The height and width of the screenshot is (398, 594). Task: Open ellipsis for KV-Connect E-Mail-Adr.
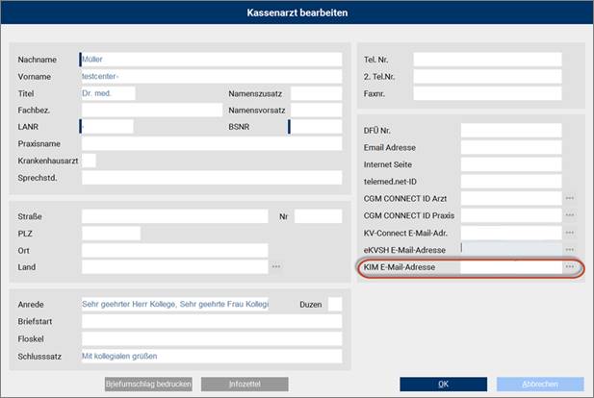click(570, 233)
